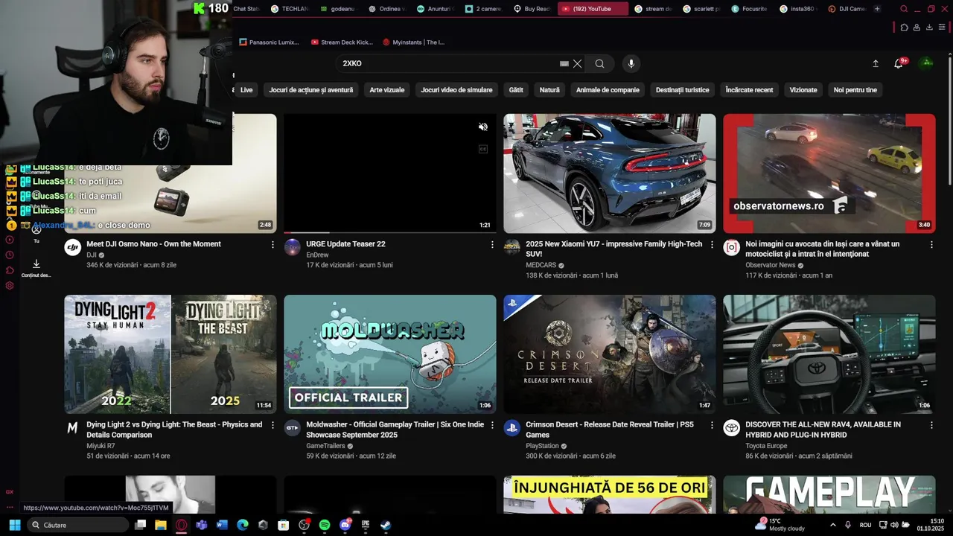Open Myinstants bookmark
The width and height of the screenshot is (953, 536).
[x=413, y=42]
